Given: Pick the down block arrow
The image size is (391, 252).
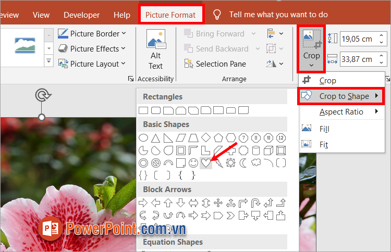Looking at the screenshot, I should tap(180, 203).
